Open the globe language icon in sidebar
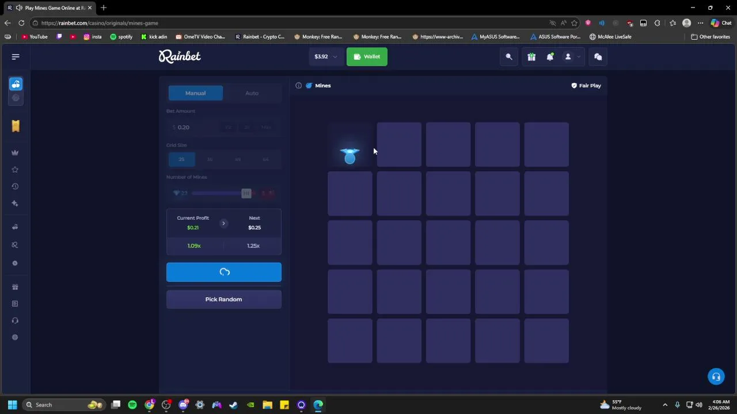Viewport: 737px width, 414px height. [x=15, y=338]
